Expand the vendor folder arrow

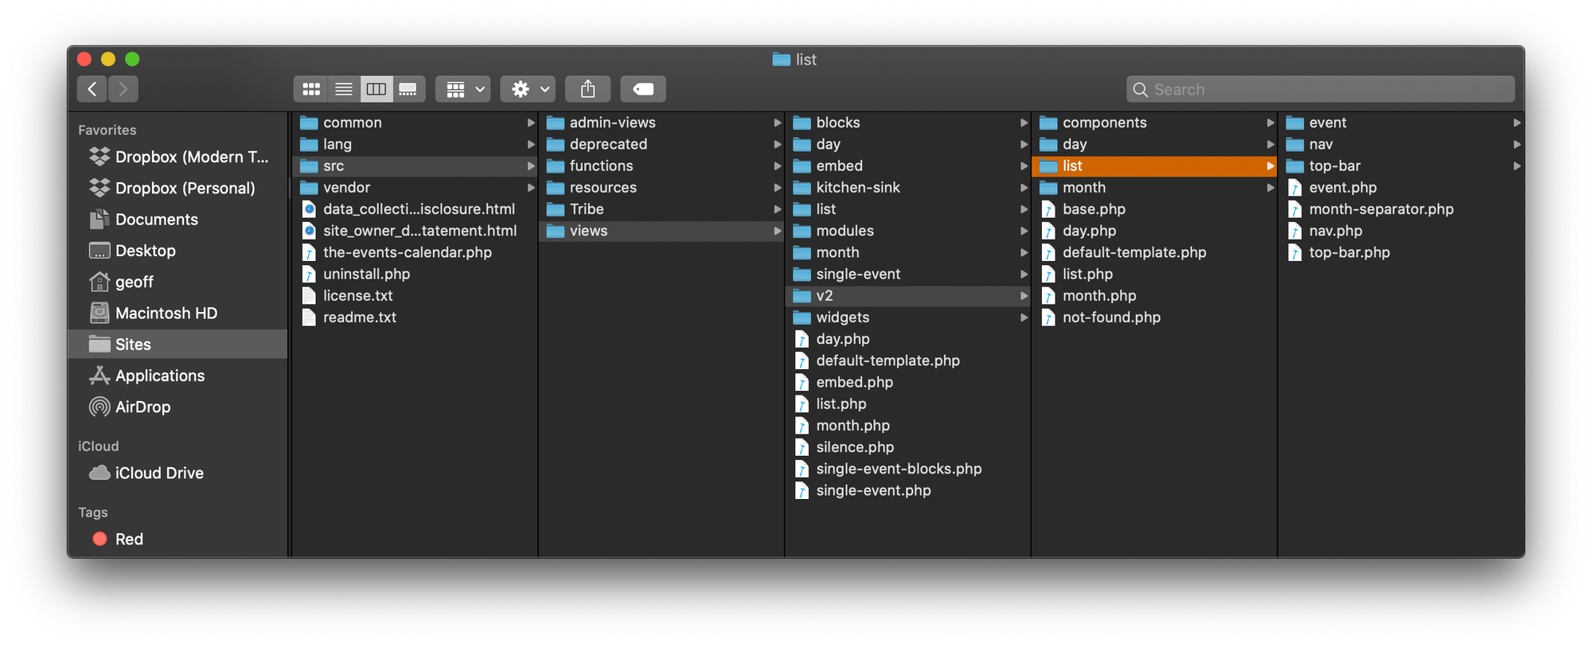[x=531, y=188]
